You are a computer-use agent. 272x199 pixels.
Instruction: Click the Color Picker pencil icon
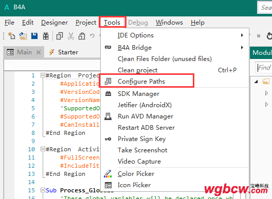(x=108, y=174)
